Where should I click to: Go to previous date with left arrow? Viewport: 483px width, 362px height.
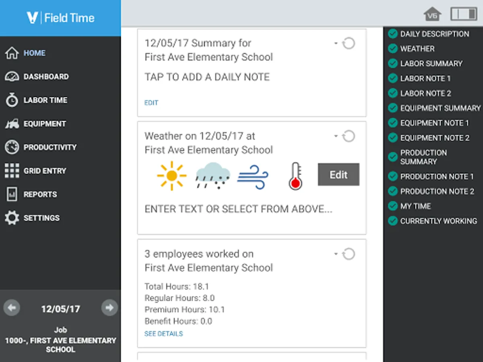12,308
